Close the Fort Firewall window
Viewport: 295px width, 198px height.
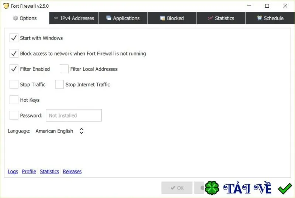(x=285, y=6)
